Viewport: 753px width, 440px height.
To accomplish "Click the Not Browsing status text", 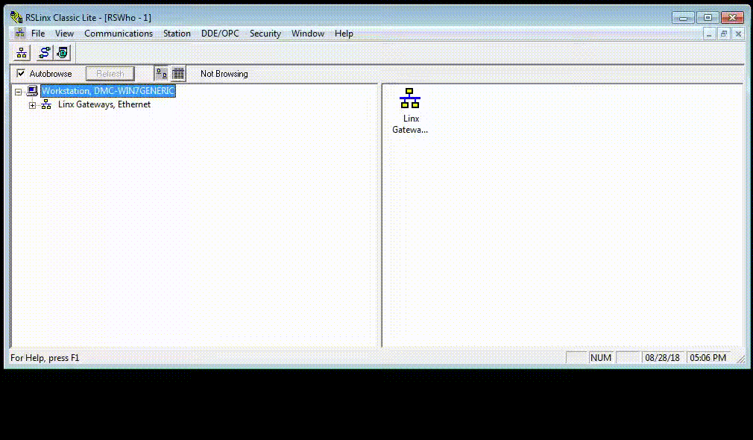I will pos(224,74).
